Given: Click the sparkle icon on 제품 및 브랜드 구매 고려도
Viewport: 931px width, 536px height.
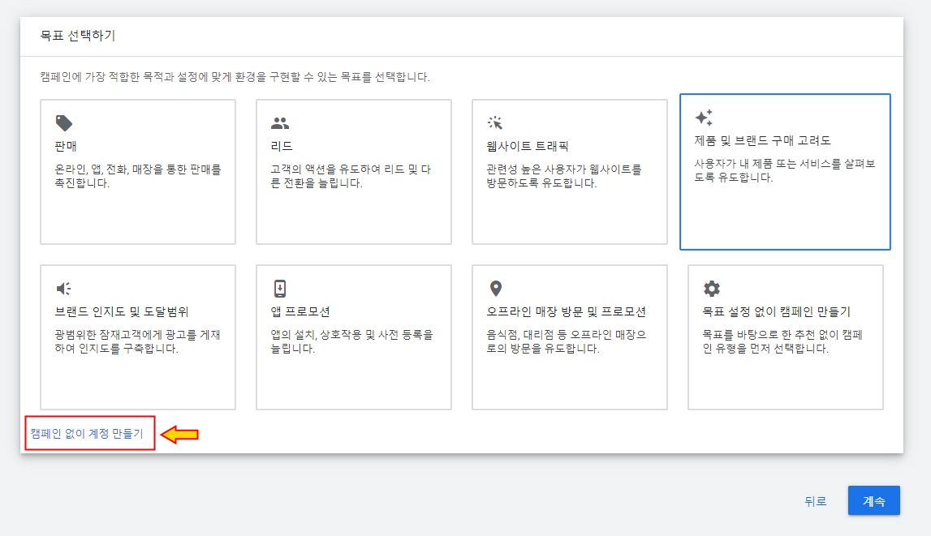Looking at the screenshot, I should (x=704, y=118).
